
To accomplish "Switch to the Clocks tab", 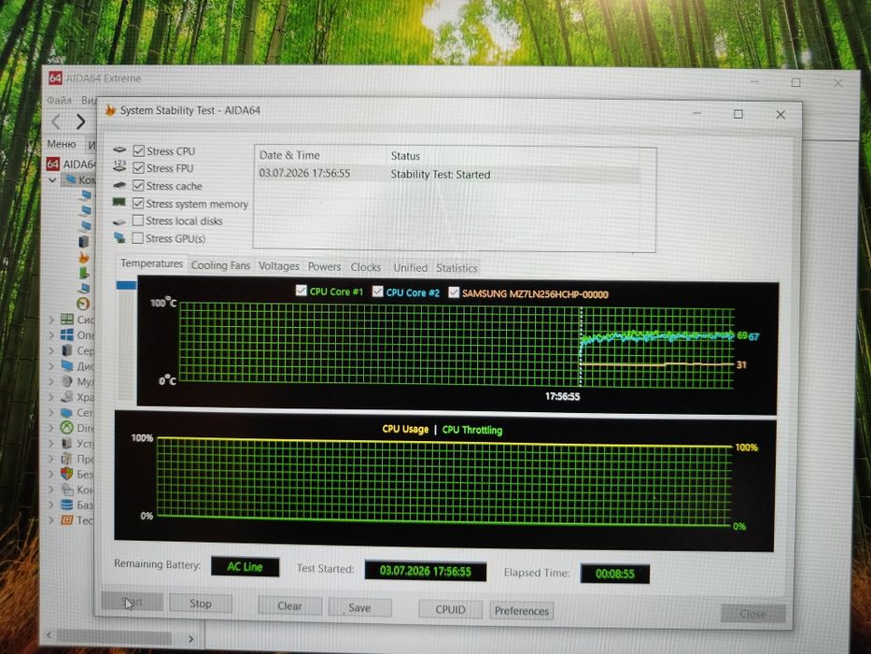I will [366, 267].
